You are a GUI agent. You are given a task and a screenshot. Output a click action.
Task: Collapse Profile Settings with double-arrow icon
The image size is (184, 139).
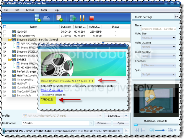(177, 16)
